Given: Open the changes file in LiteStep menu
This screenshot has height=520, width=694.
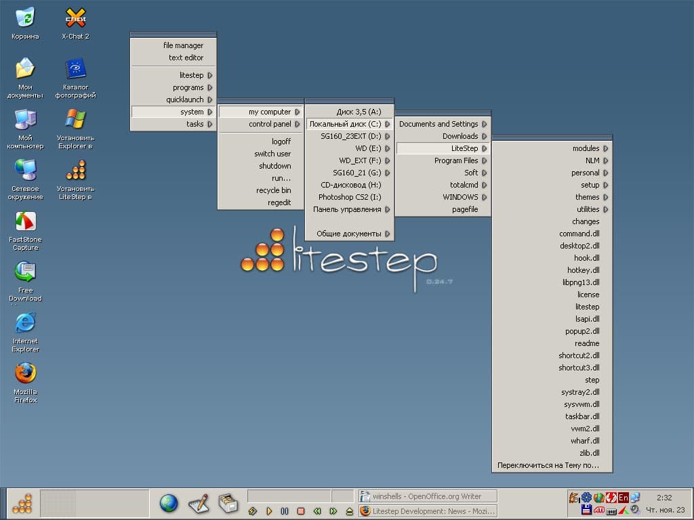Looking at the screenshot, I should click(552, 221).
